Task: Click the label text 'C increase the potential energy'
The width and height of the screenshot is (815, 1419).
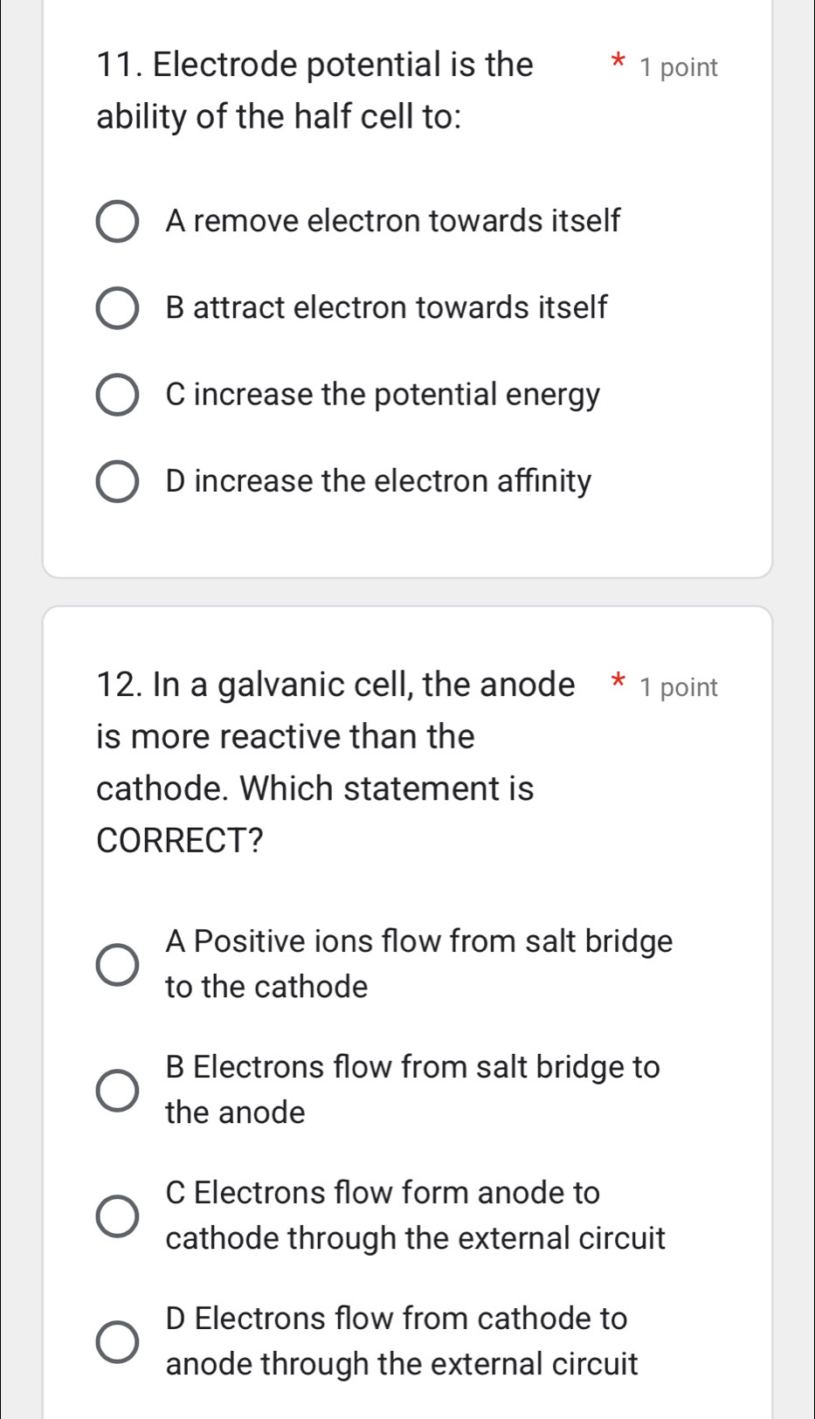Action: [383, 395]
